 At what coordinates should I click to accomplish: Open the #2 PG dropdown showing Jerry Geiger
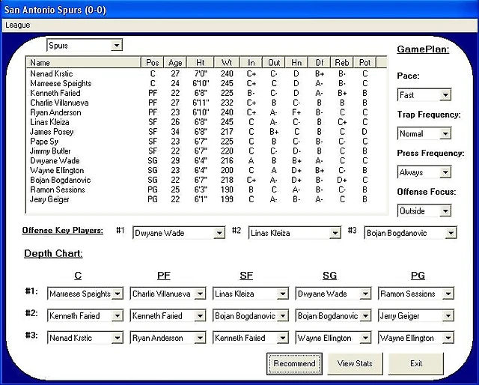click(416, 315)
